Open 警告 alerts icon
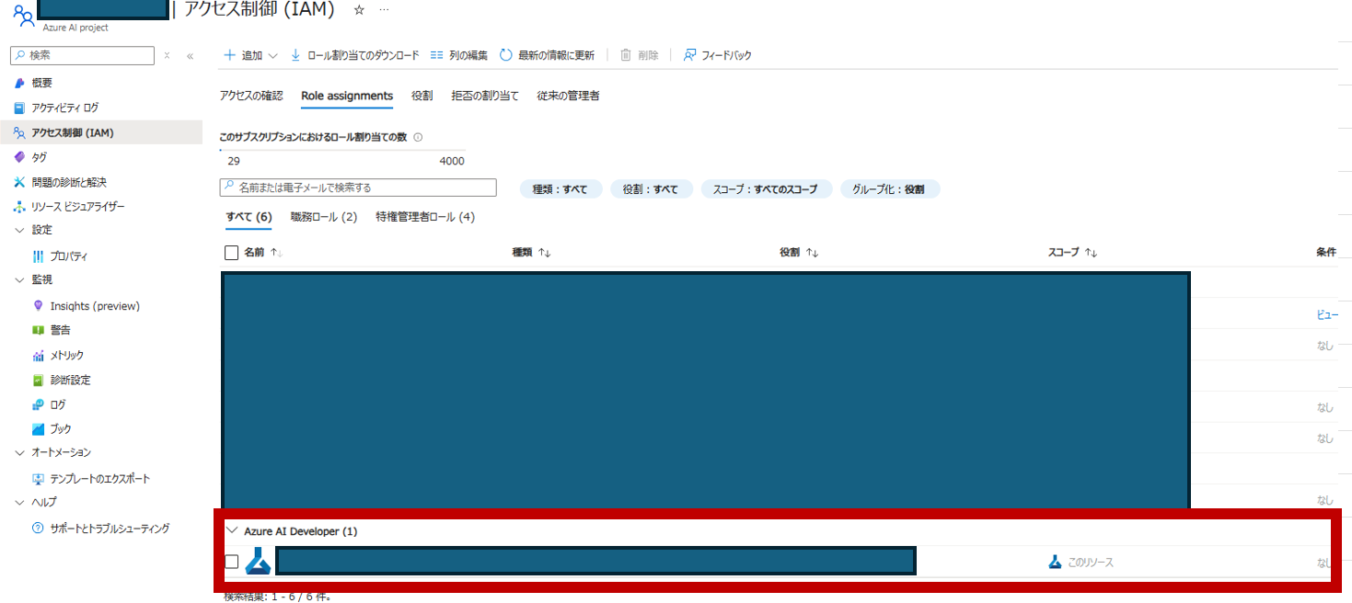The width and height of the screenshot is (1352, 603). pyautogui.click(x=38, y=330)
